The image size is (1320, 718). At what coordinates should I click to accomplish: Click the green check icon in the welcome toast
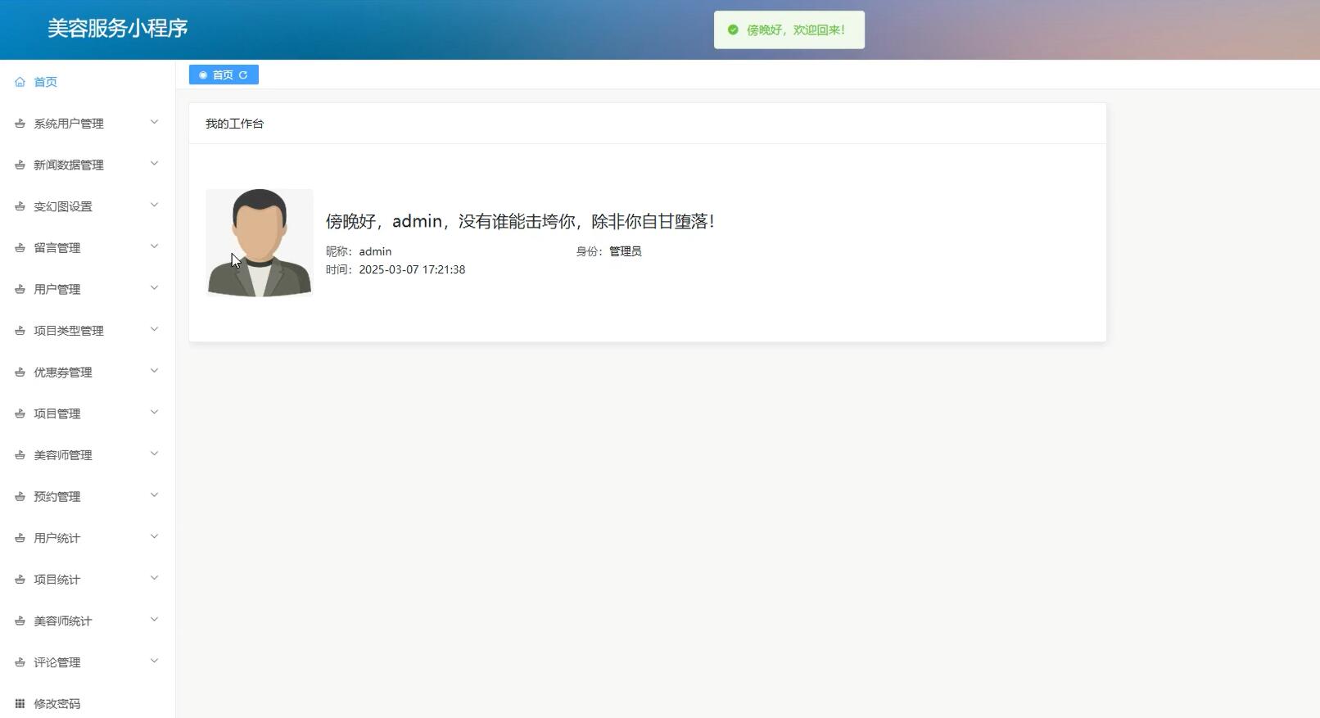(733, 29)
